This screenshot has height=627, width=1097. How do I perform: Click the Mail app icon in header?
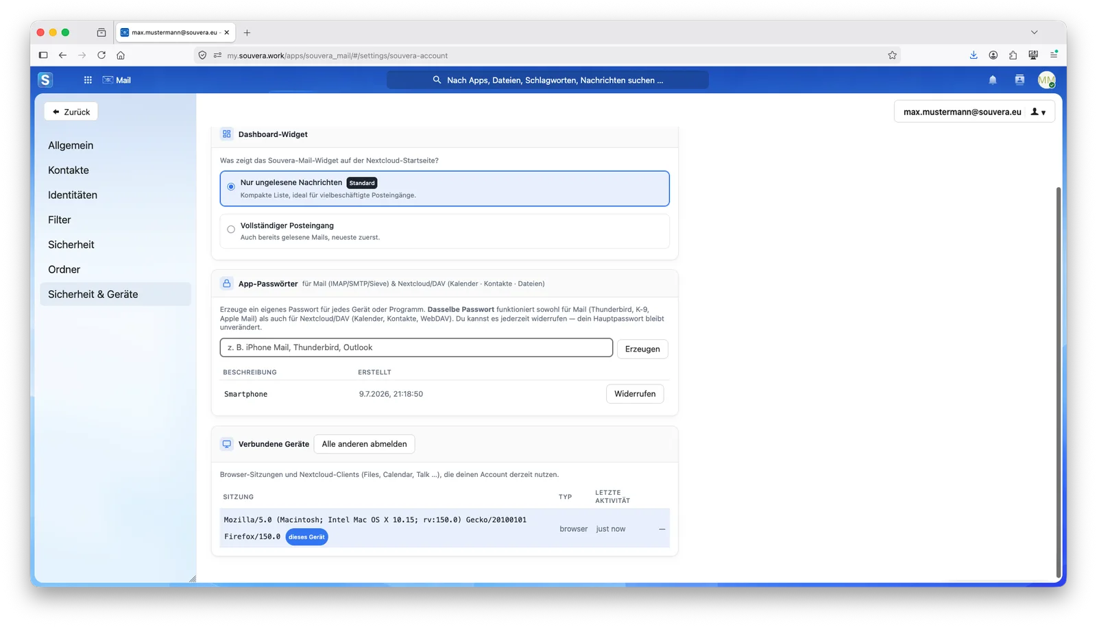point(108,80)
